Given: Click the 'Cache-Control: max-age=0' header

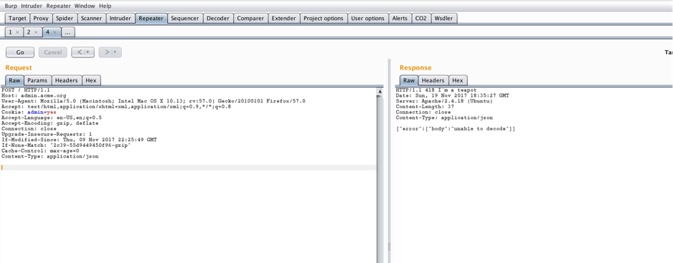Looking at the screenshot, I should tap(40, 151).
